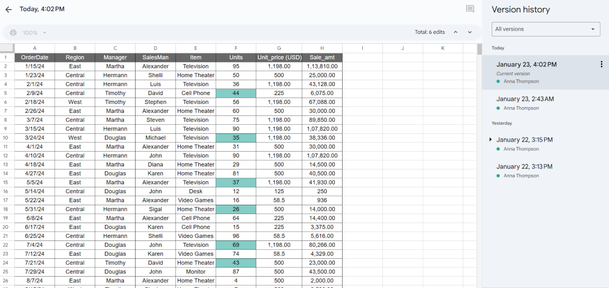Screen dimensions: 609x288
Task: Click the Current version label
Action: [513, 74]
